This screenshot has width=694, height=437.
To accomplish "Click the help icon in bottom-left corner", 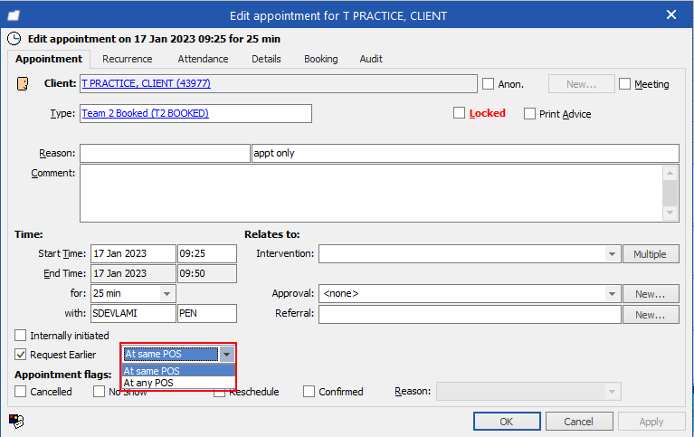I will click(15, 420).
